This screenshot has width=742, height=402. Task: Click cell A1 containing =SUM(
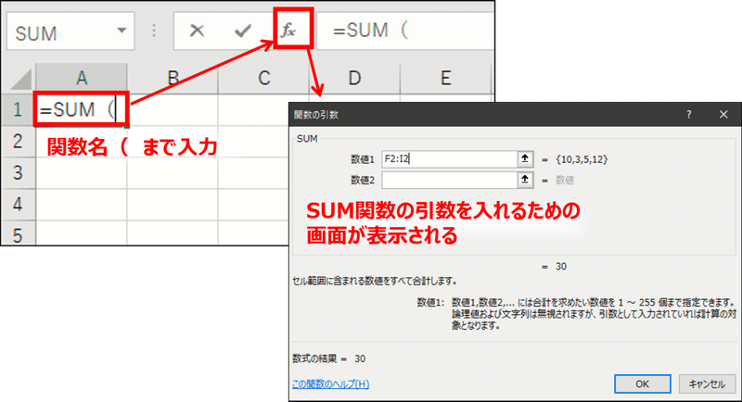point(81,109)
